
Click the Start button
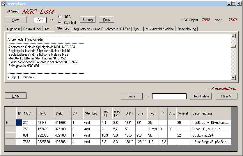pos(15,20)
